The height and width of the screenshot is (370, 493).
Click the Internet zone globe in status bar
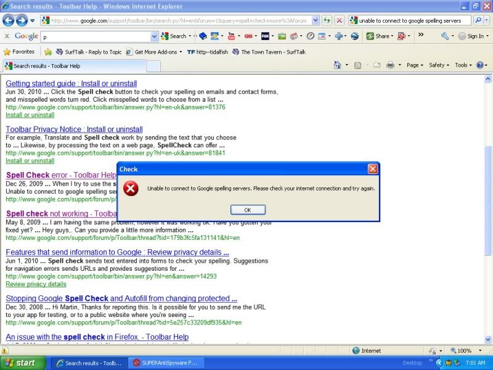tap(356, 350)
